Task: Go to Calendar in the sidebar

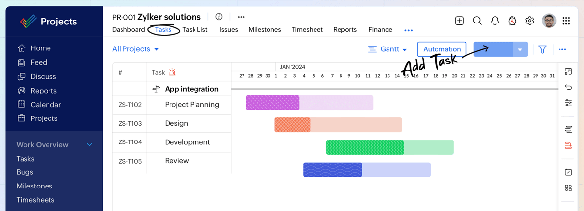Action: pos(46,105)
